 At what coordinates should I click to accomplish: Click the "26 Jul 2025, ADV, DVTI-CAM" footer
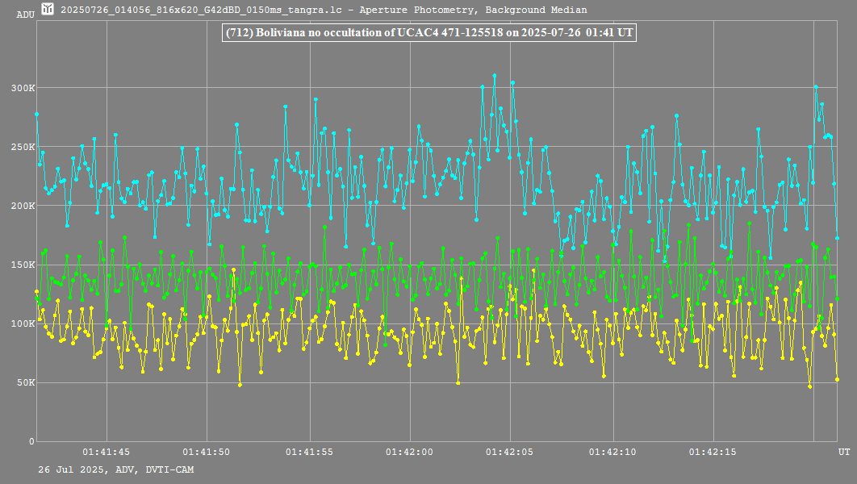[x=115, y=469]
